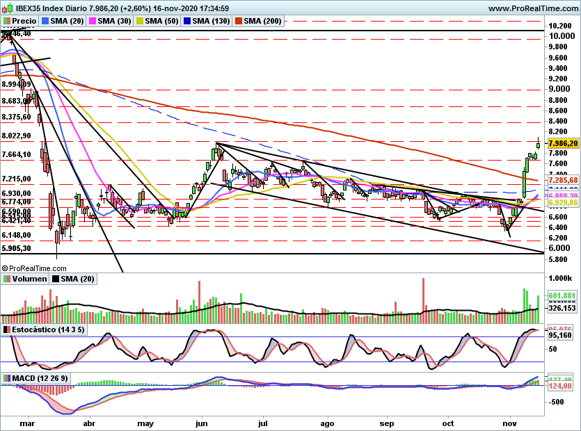The image size is (581, 431).
Task: Click the latest green candle near 7.986
Action: point(538,145)
